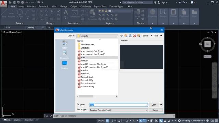Expand the Modify panel

point(50,23)
